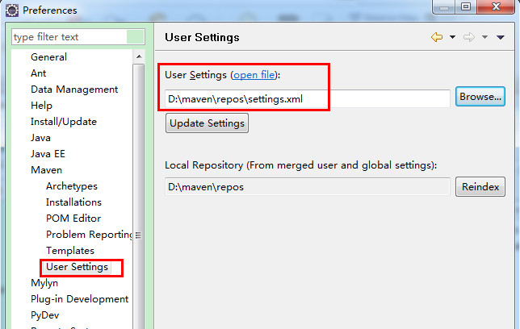
Task: Click the forward navigation arrow icon
Action: tap(469, 37)
